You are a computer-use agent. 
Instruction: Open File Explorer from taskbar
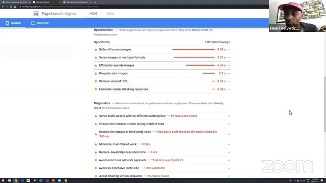click(x=9, y=180)
